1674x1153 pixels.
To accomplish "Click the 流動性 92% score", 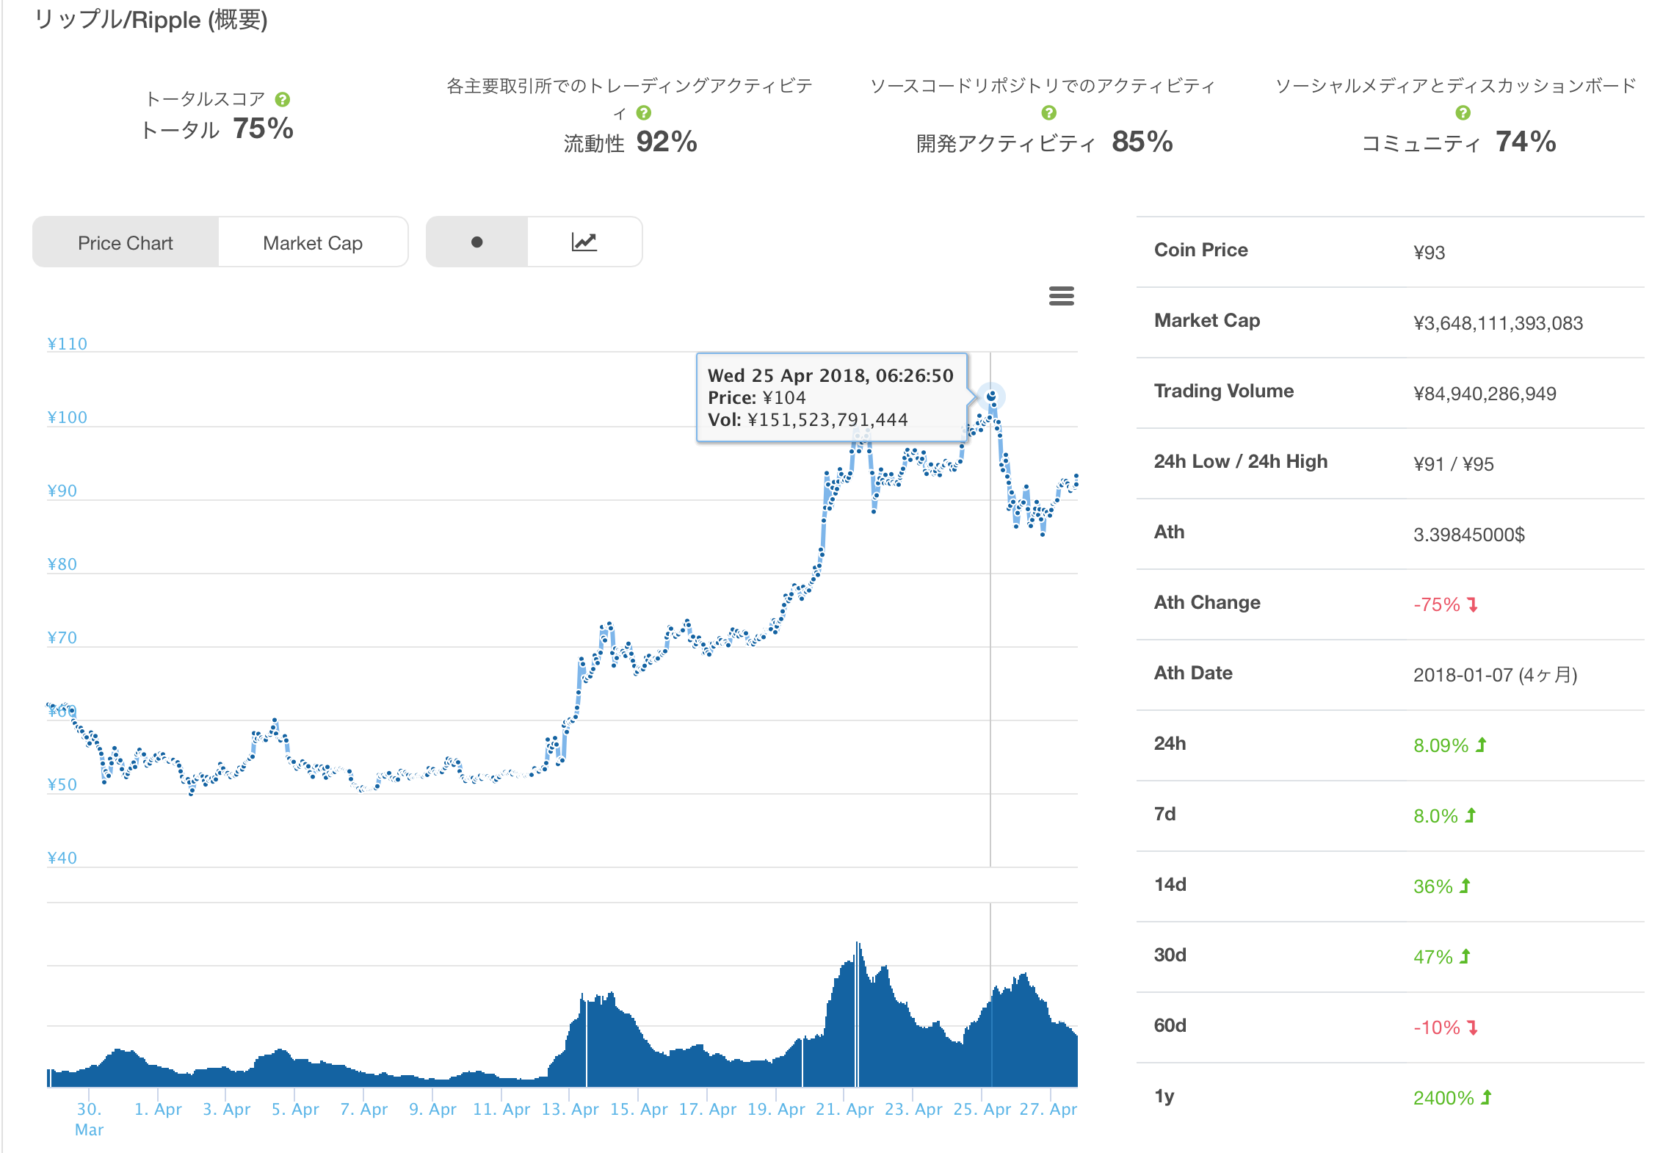I will [630, 142].
